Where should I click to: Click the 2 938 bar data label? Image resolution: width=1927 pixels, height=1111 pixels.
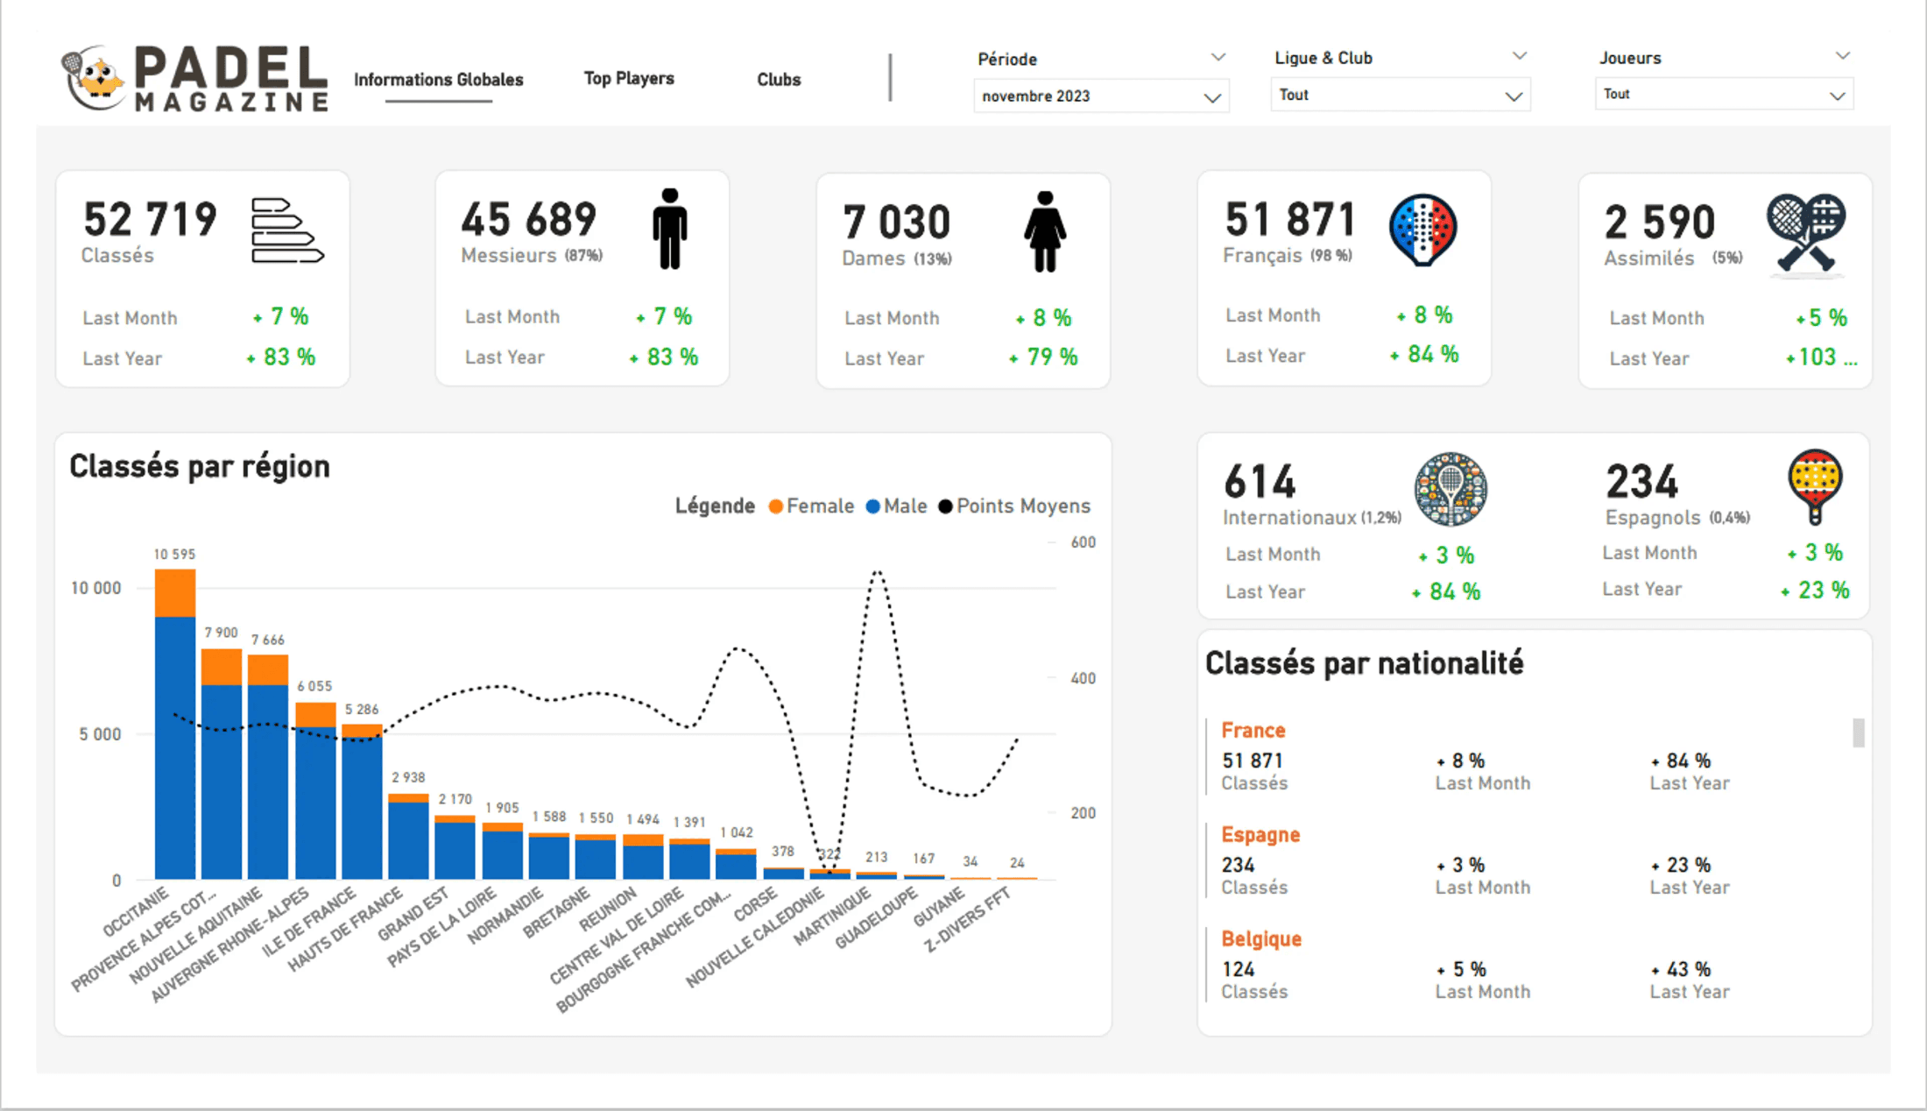(x=408, y=778)
